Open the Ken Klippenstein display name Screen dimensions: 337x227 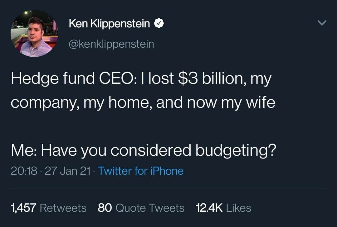tap(109, 23)
